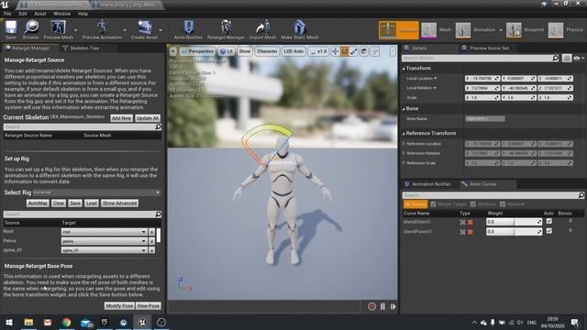Toggle material type on the first curve row
The height and width of the screenshot is (330, 587).
[471, 222]
